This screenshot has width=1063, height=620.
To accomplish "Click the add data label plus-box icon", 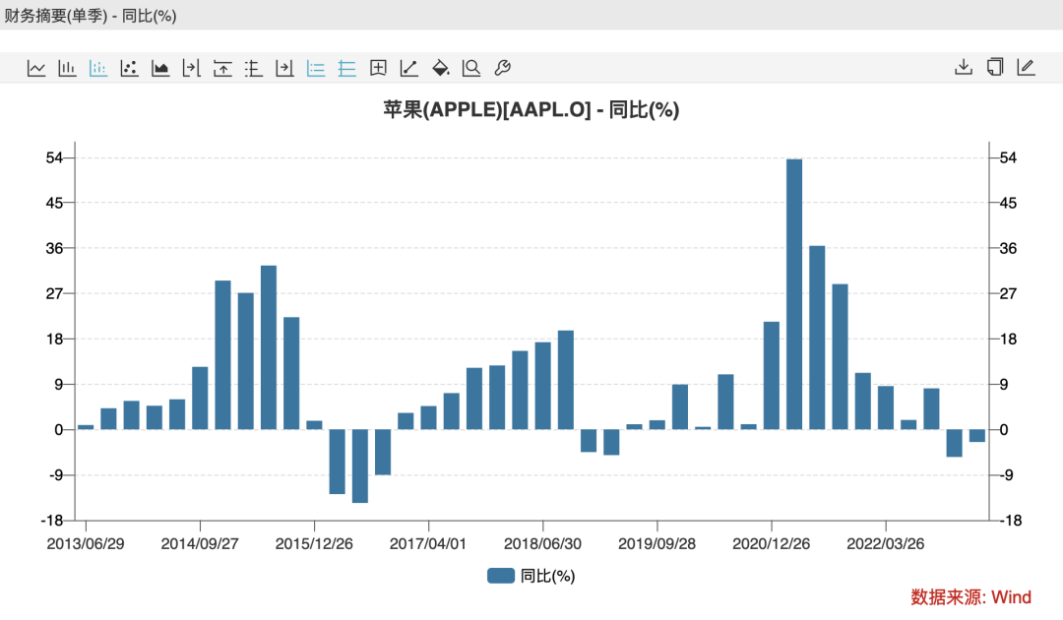I will (378, 68).
